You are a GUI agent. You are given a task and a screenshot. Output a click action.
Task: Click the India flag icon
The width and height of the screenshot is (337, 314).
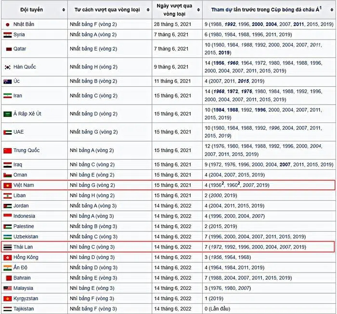(8, 268)
